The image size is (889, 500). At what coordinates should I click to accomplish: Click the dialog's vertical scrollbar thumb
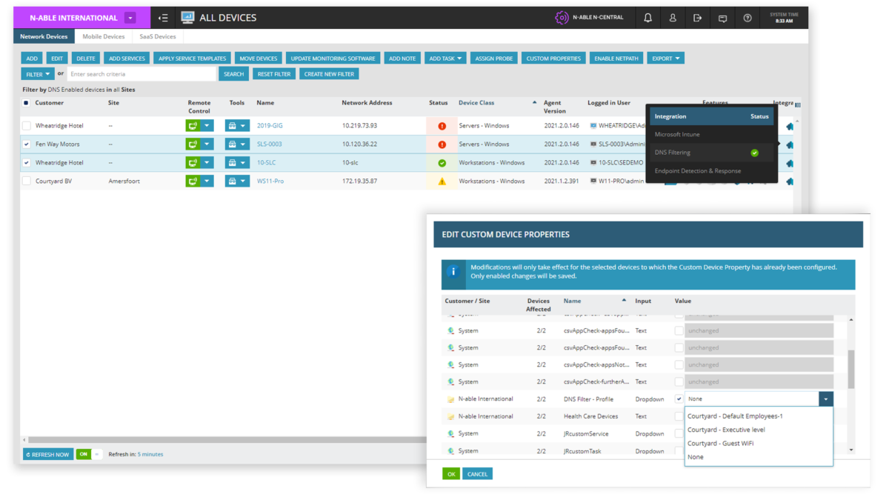[x=851, y=369]
